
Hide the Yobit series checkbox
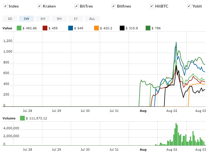click(x=189, y=6)
